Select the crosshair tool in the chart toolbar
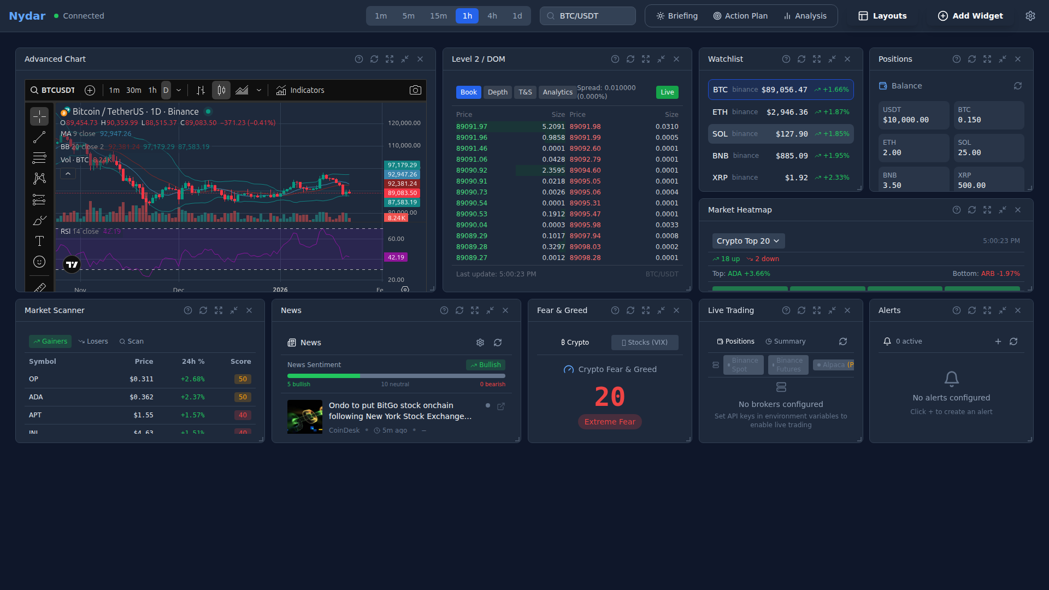 point(39,116)
